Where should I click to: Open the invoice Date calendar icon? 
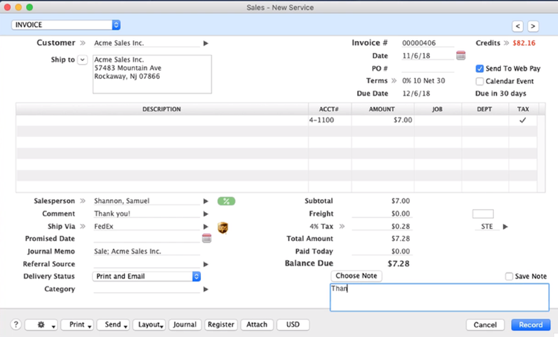coord(461,56)
